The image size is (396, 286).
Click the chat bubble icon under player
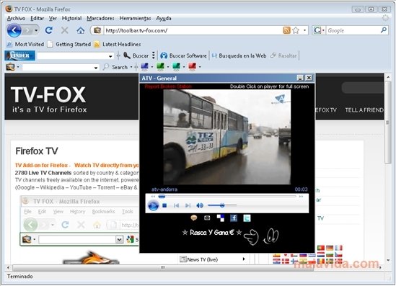[194, 218]
